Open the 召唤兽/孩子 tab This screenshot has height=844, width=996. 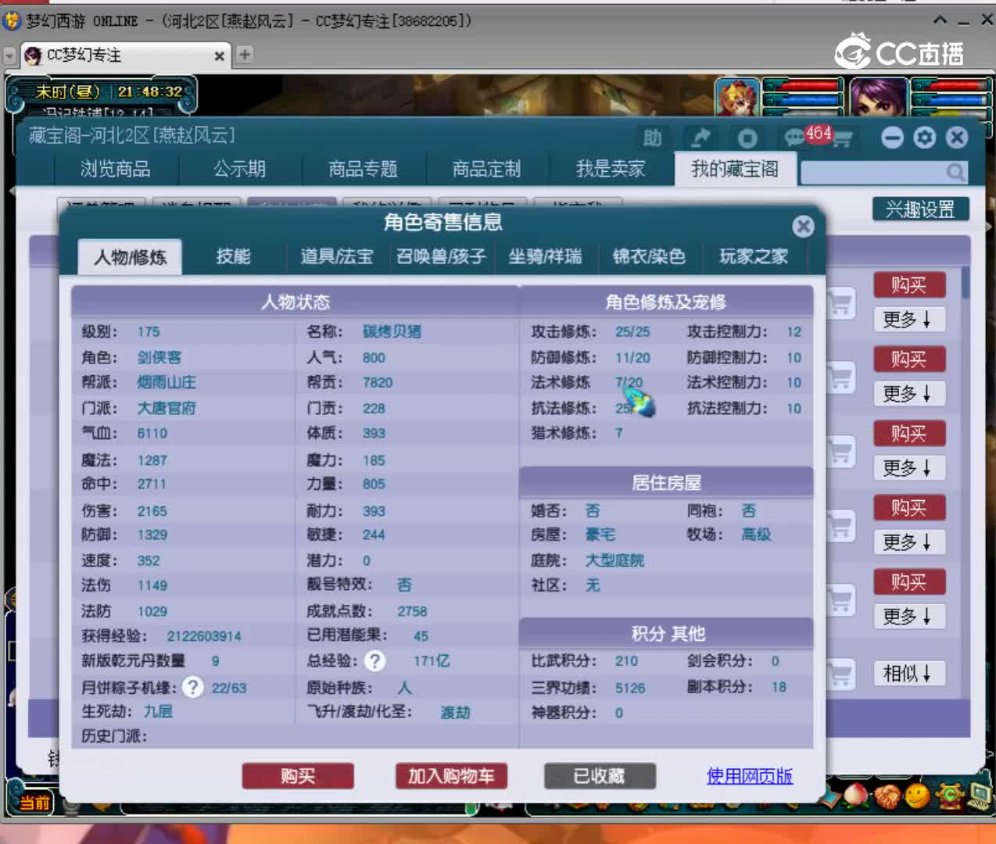[x=442, y=256]
